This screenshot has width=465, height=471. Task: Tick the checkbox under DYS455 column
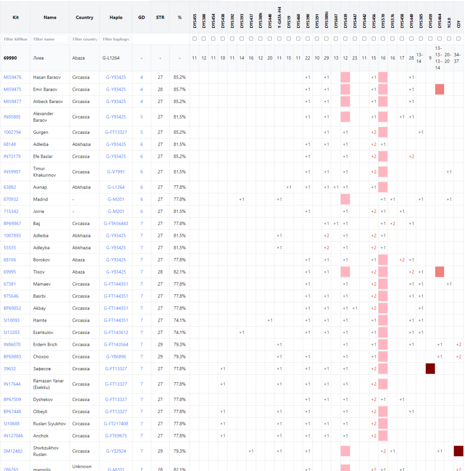click(x=195, y=39)
